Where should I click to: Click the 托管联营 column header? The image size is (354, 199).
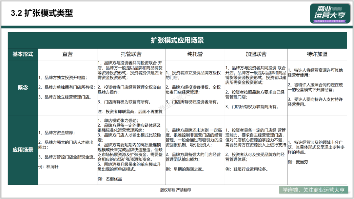[131, 54]
